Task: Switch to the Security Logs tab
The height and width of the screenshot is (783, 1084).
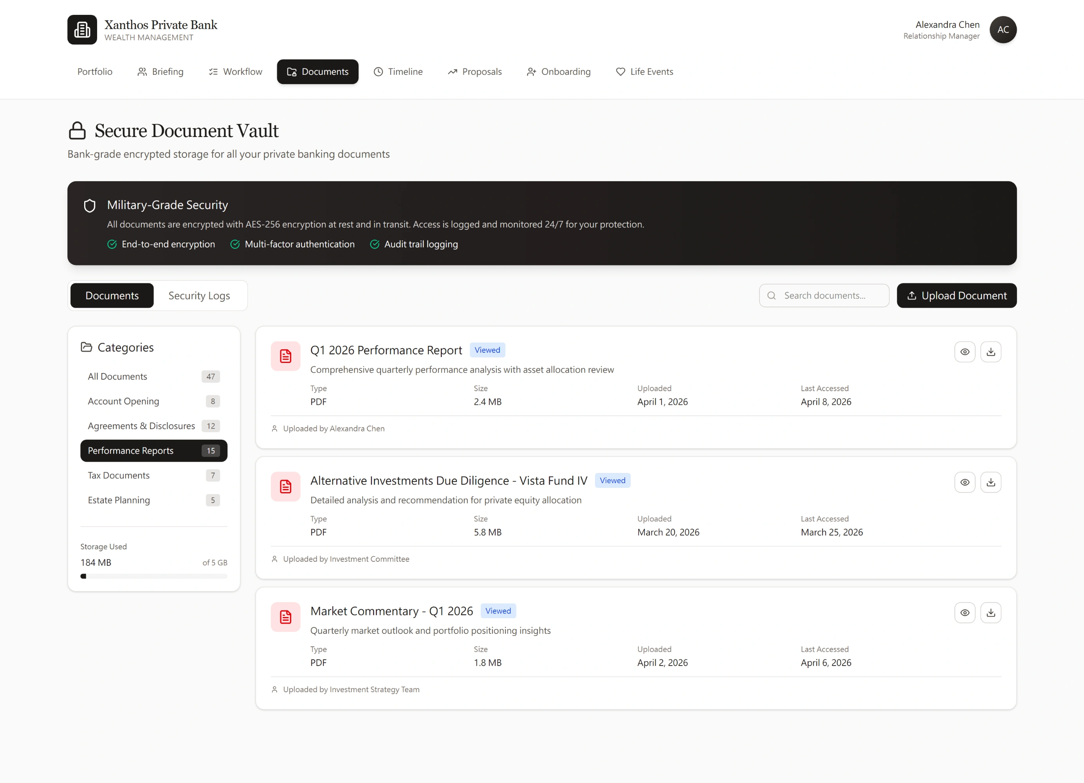Action: click(x=199, y=296)
